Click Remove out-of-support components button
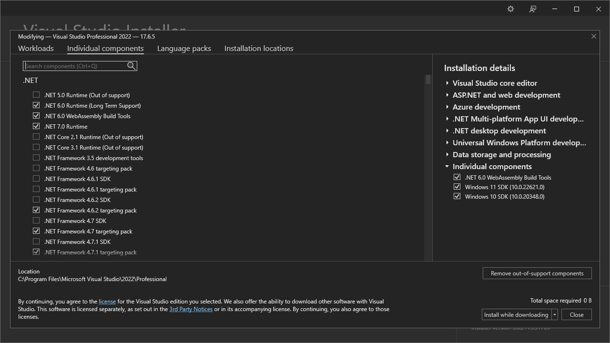The image size is (610, 343). pos(537,273)
